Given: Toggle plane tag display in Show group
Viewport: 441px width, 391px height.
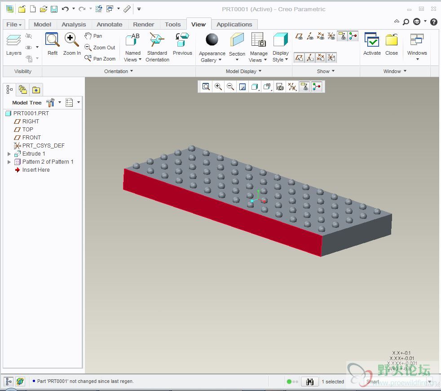Looking at the screenshot, I should tap(299, 57).
